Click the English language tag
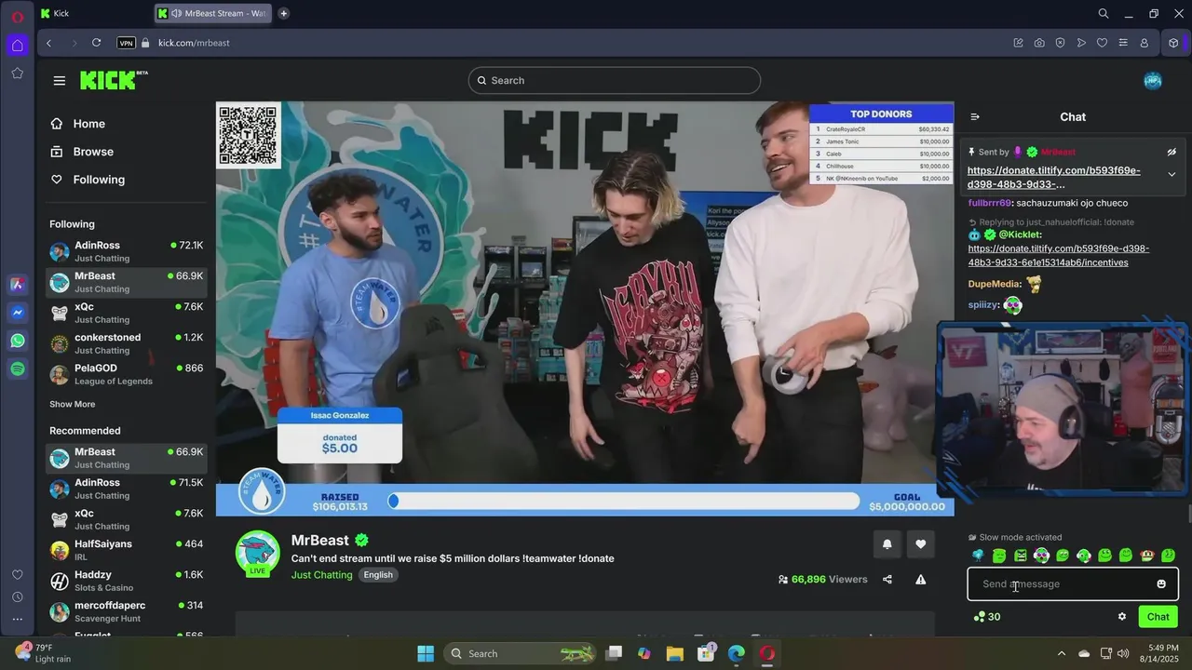The width and height of the screenshot is (1192, 670). tap(378, 575)
